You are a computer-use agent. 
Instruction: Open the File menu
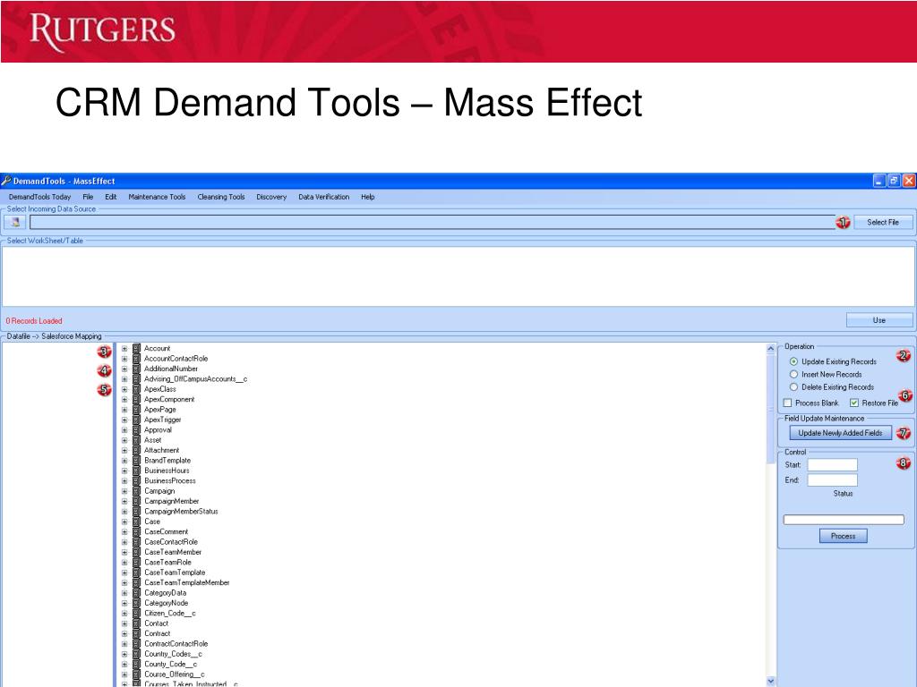click(x=88, y=197)
